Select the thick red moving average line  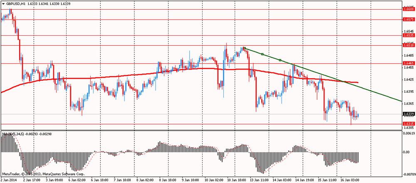point(179,70)
